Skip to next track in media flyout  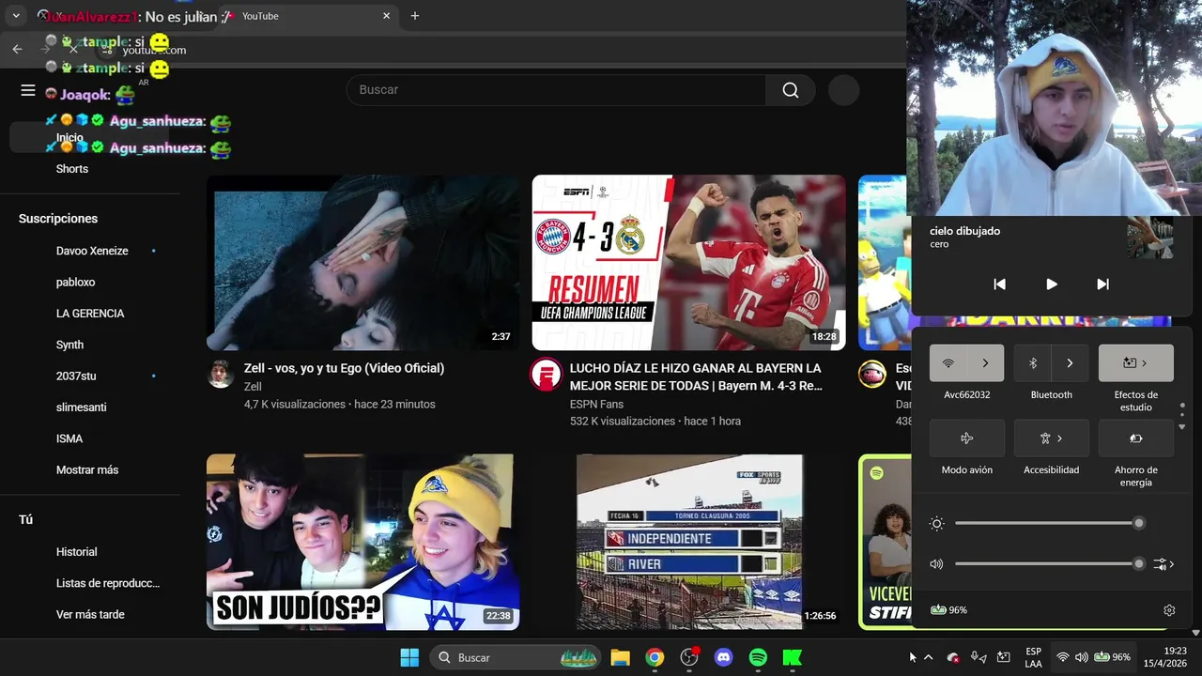coord(1102,284)
